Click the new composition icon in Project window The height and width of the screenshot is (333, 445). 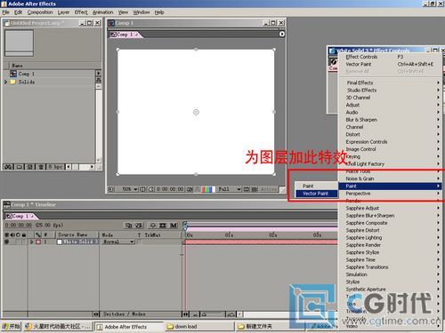pyautogui.click(x=30, y=167)
